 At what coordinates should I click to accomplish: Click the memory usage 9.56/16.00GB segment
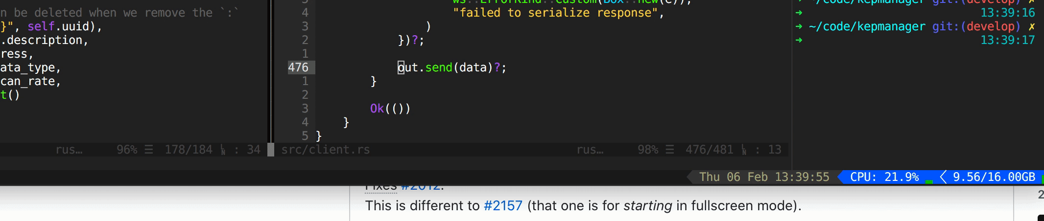(994, 177)
